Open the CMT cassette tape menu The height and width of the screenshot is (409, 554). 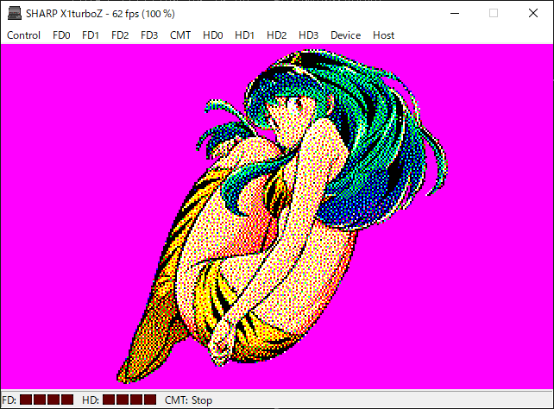click(x=180, y=35)
